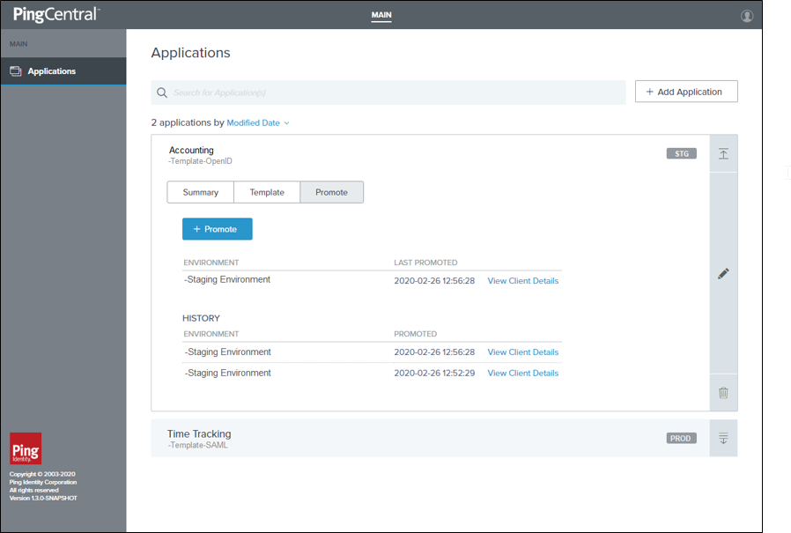Switch to the Summary tab
The width and height of the screenshot is (791, 533).
coord(200,192)
